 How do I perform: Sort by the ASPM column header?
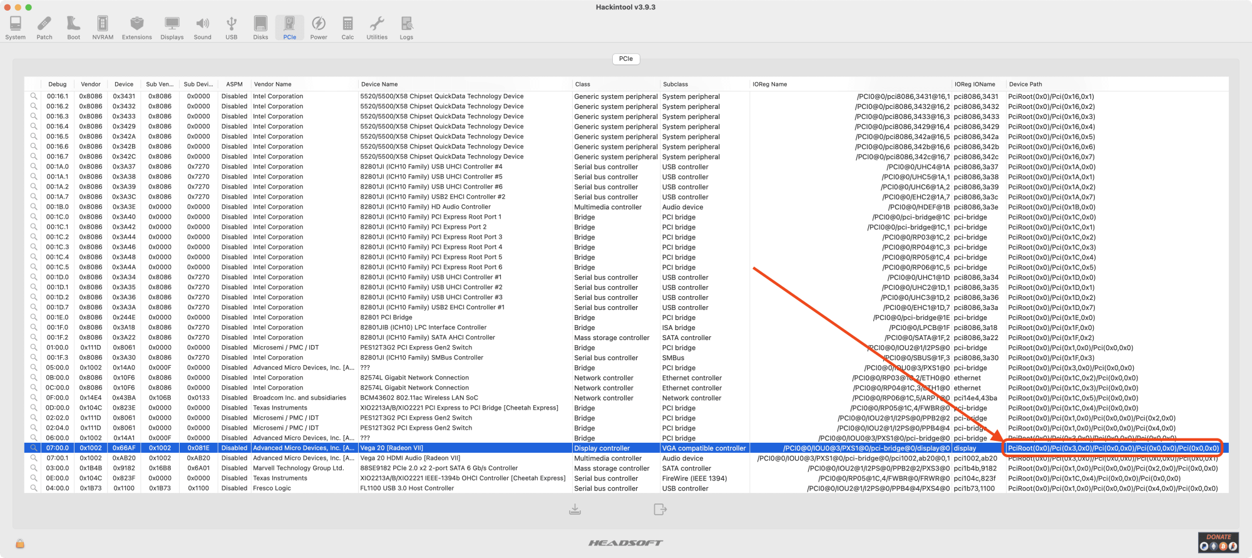coord(234,84)
